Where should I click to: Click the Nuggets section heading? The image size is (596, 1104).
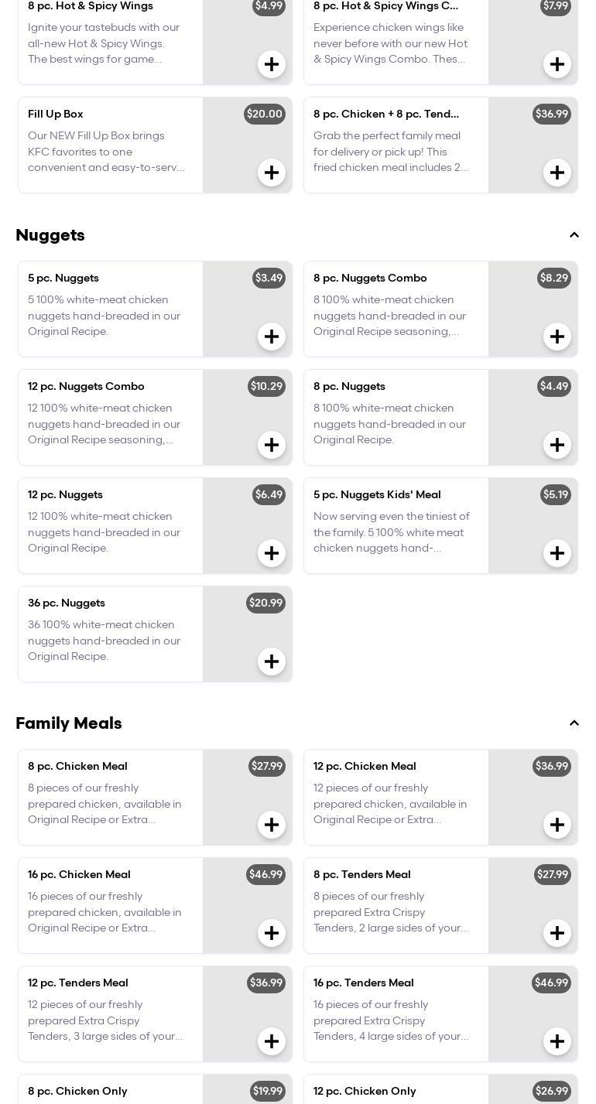[50, 235]
